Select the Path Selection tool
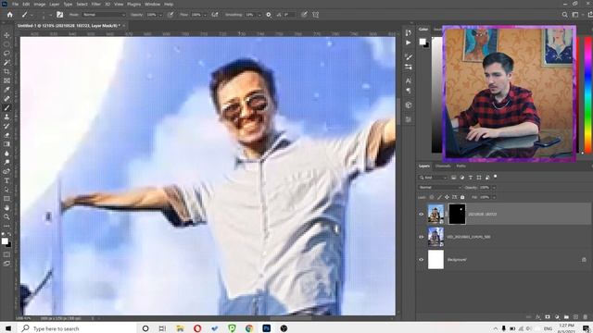 coord(6,190)
